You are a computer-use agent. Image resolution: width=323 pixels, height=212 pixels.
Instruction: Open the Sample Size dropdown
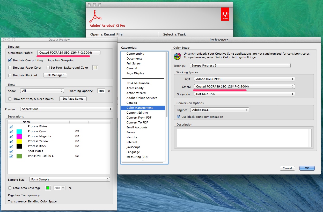tap(69, 179)
